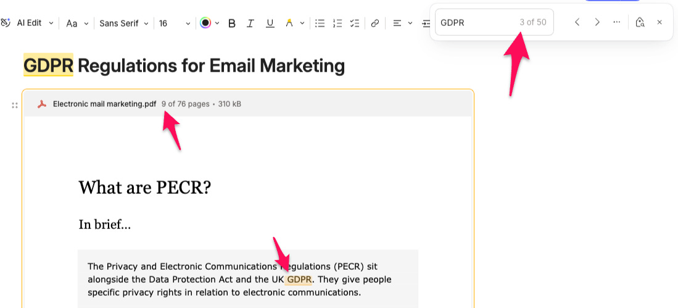
Task: Insert a checklist
Action: click(355, 23)
